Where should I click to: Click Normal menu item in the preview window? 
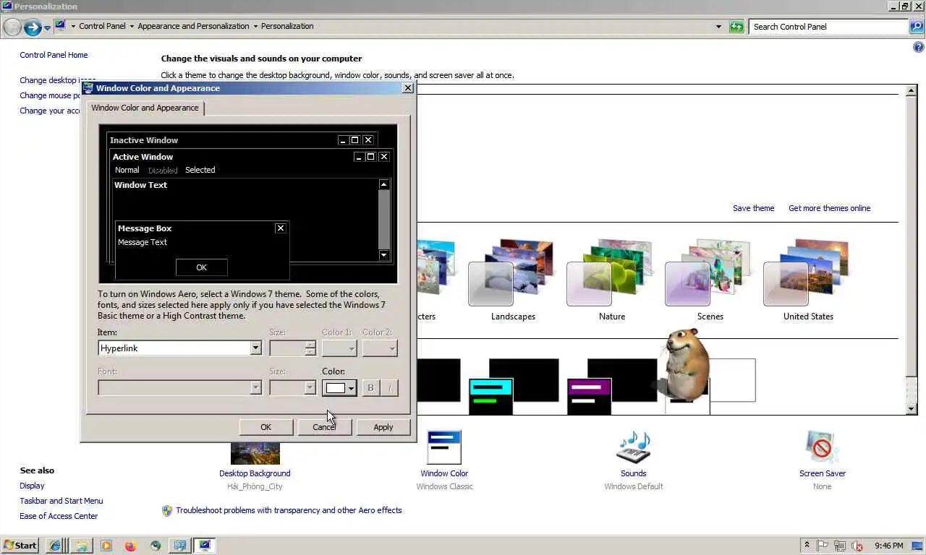[127, 170]
